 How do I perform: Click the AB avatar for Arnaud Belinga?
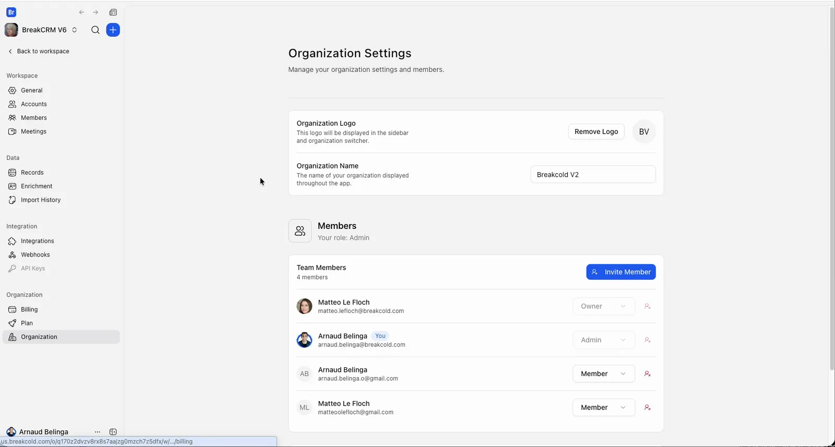coord(304,373)
